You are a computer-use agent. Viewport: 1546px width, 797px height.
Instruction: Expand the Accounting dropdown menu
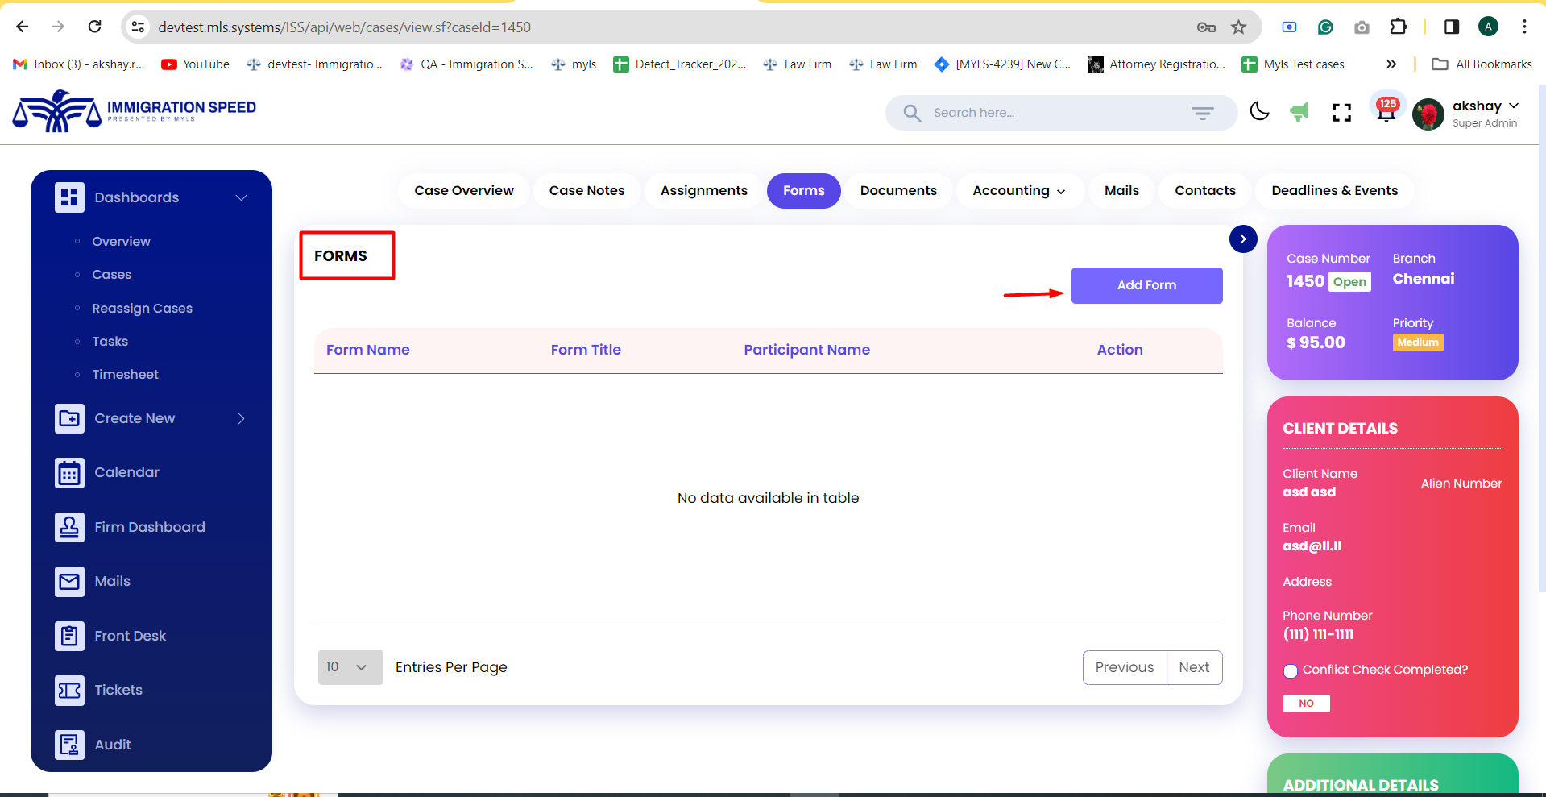[x=1018, y=190]
